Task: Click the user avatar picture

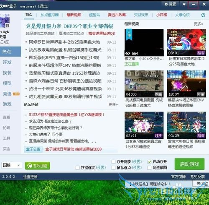Action: (x=5, y=21)
